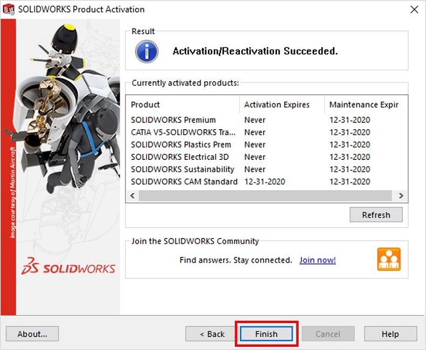
Task: Refresh the activated products list
Action: click(x=376, y=215)
